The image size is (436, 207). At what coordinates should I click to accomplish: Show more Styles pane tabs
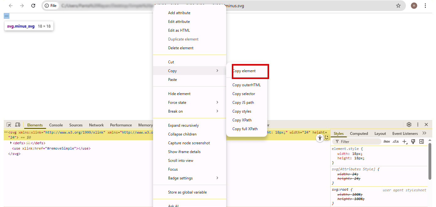pos(424,133)
